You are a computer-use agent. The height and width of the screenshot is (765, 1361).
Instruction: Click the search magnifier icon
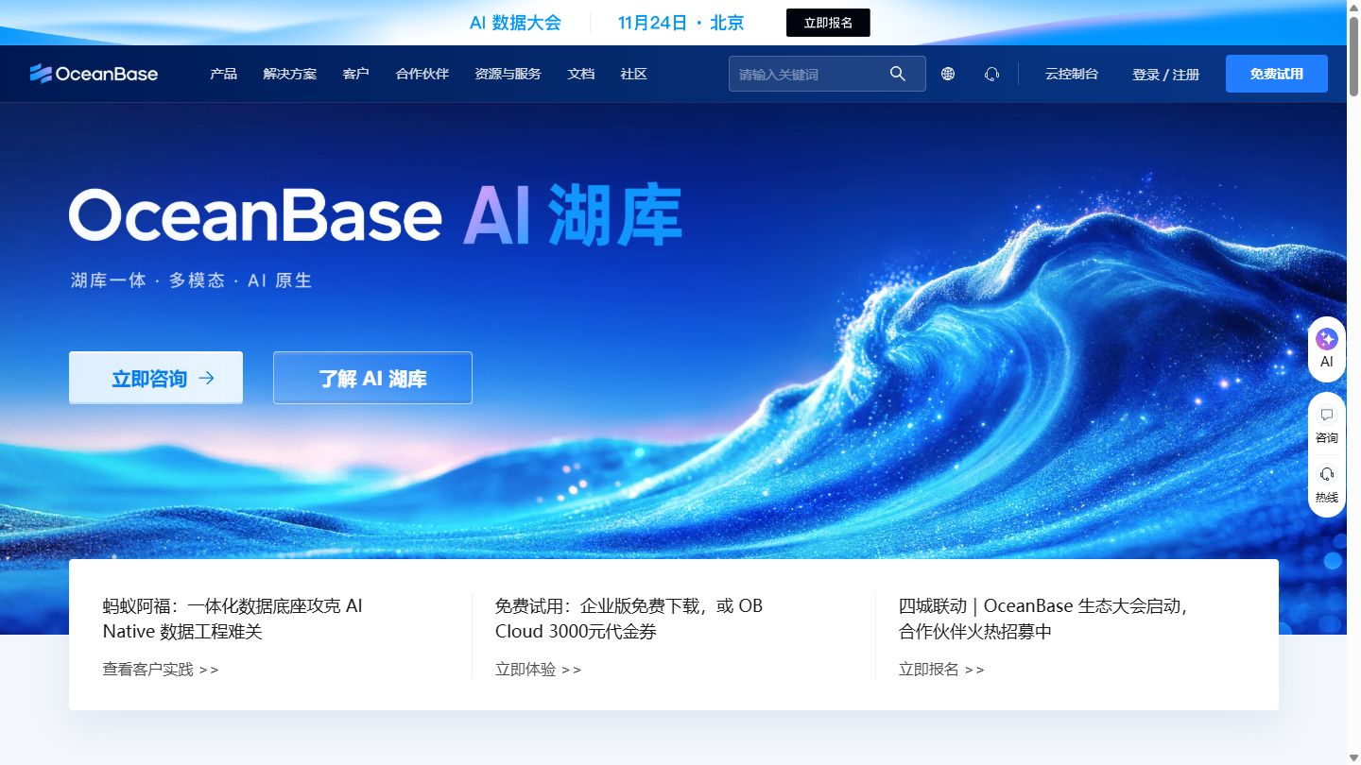898,74
